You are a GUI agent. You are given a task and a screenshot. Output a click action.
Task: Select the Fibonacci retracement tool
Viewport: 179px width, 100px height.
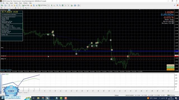(18, 8)
